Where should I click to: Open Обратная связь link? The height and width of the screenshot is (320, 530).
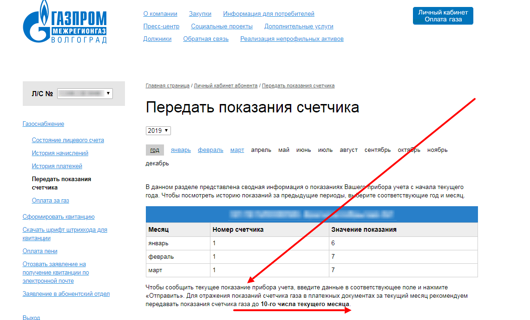pos(206,39)
